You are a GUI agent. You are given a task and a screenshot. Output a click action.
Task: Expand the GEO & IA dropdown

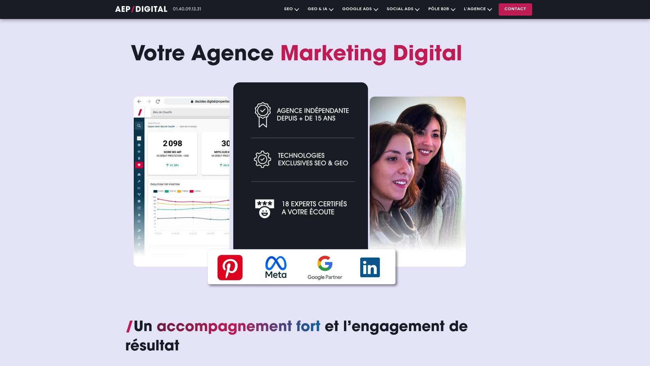[320, 9]
